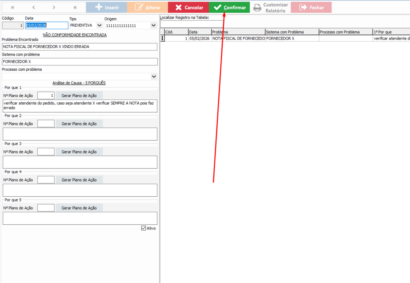Open the Processo com problema dropdown
This screenshot has height=283, width=410.
[154, 76]
